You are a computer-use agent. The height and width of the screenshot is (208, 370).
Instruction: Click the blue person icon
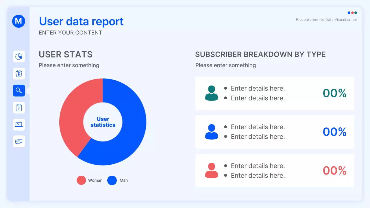click(x=212, y=132)
